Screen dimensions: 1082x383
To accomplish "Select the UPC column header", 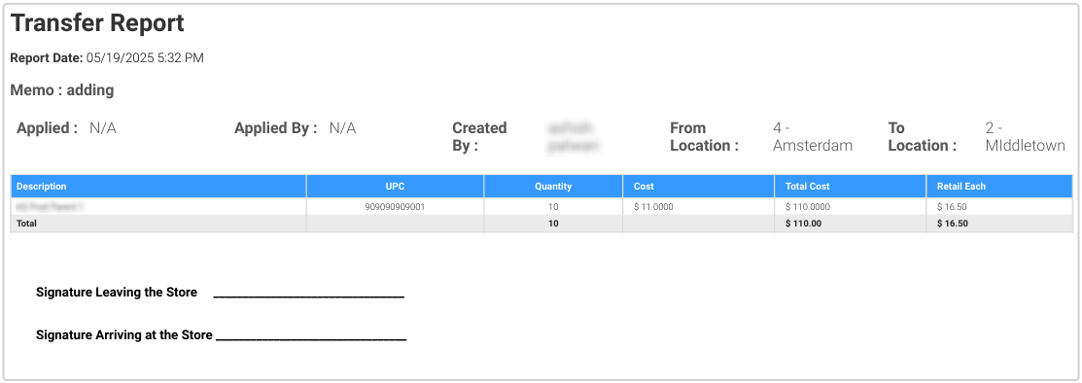I will pos(396,187).
